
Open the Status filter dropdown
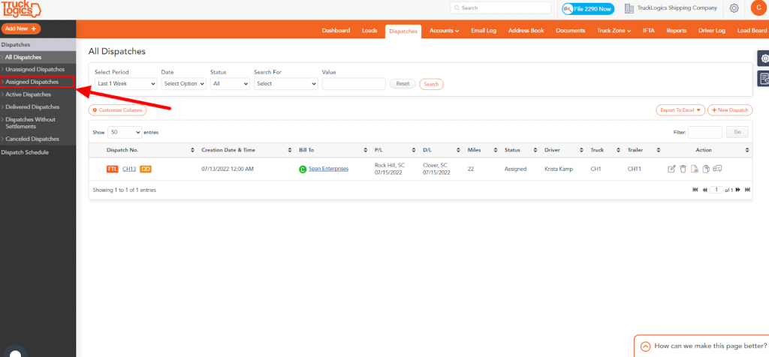coord(230,84)
